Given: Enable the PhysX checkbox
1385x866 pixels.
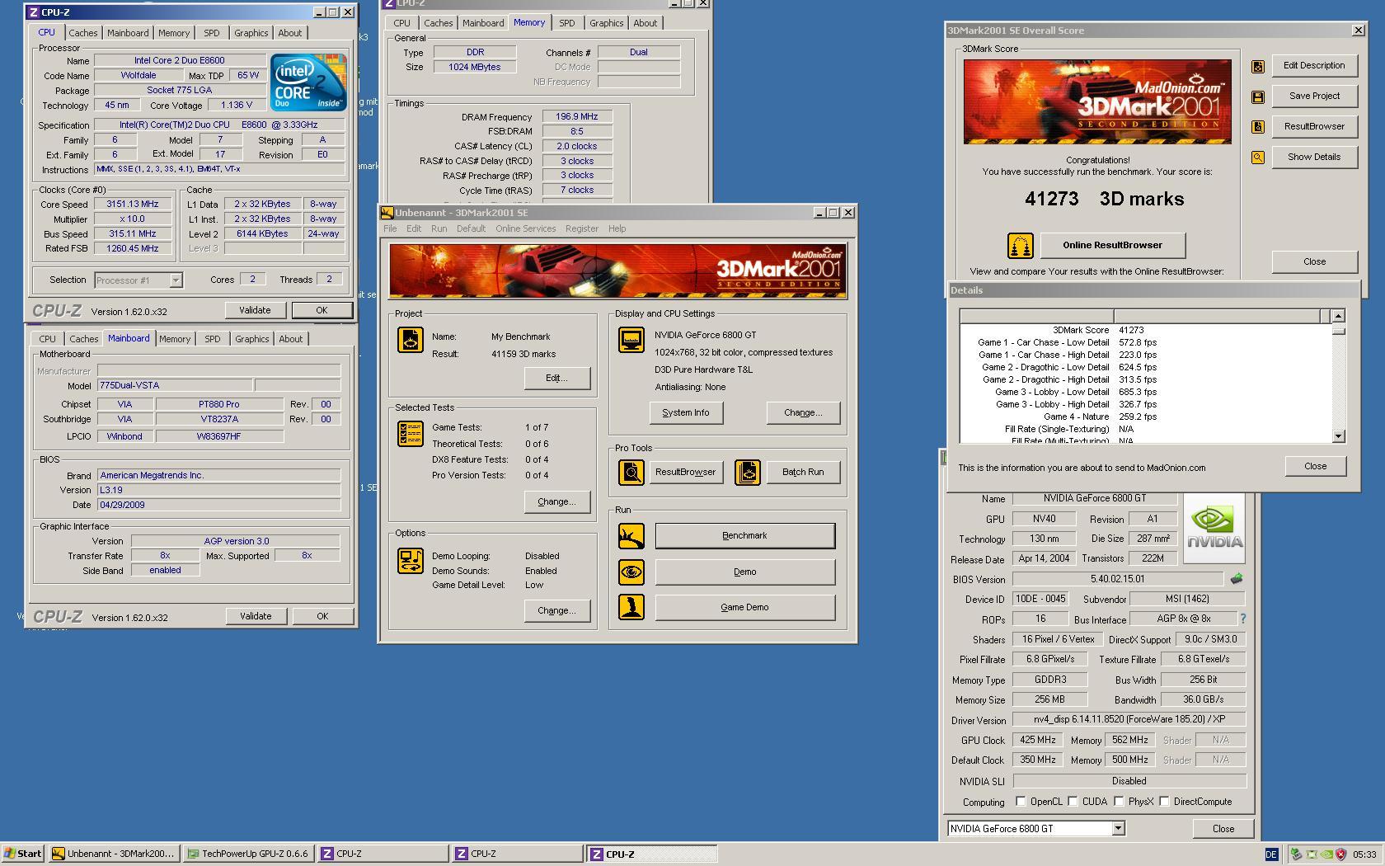Looking at the screenshot, I should pyautogui.click(x=1119, y=801).
